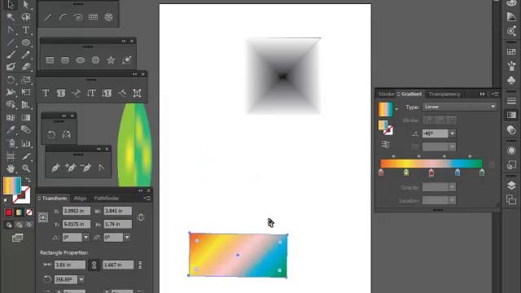Image resolution: width=521 pixels, height=293 pixels.
Task: Set paint mode to Gradient button
Action: coord(19,212)
